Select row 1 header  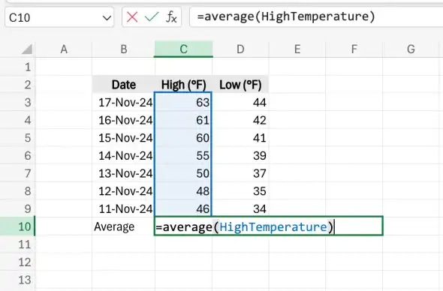click(x=17, y=67)
